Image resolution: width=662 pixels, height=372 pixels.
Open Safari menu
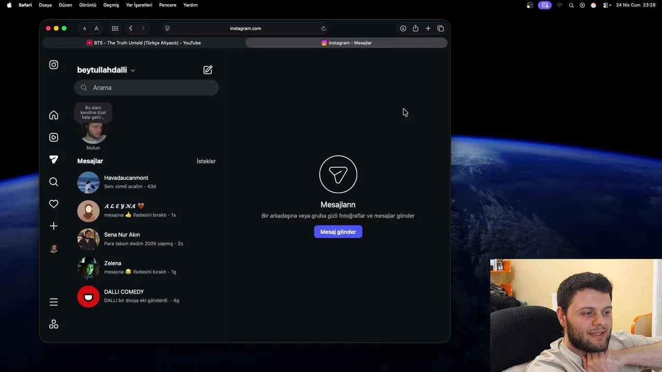pos(25,5)
